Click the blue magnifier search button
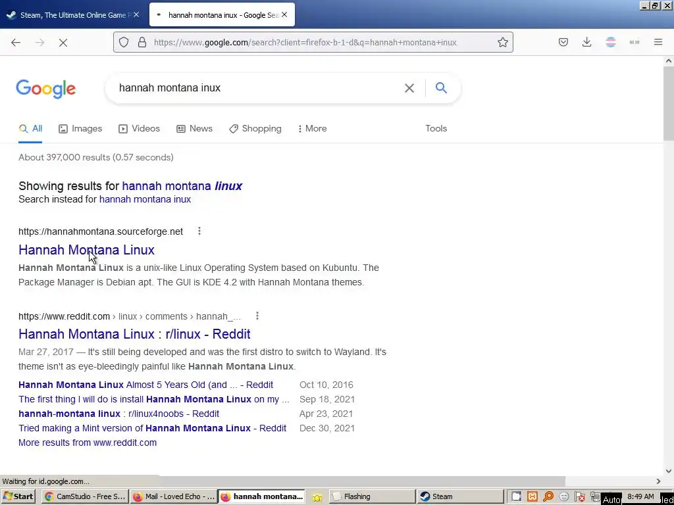Screen dimensions: 674x505 (441, 87)
